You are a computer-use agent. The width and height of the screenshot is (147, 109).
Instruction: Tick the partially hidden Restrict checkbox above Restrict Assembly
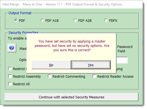[x=10, y=69]
